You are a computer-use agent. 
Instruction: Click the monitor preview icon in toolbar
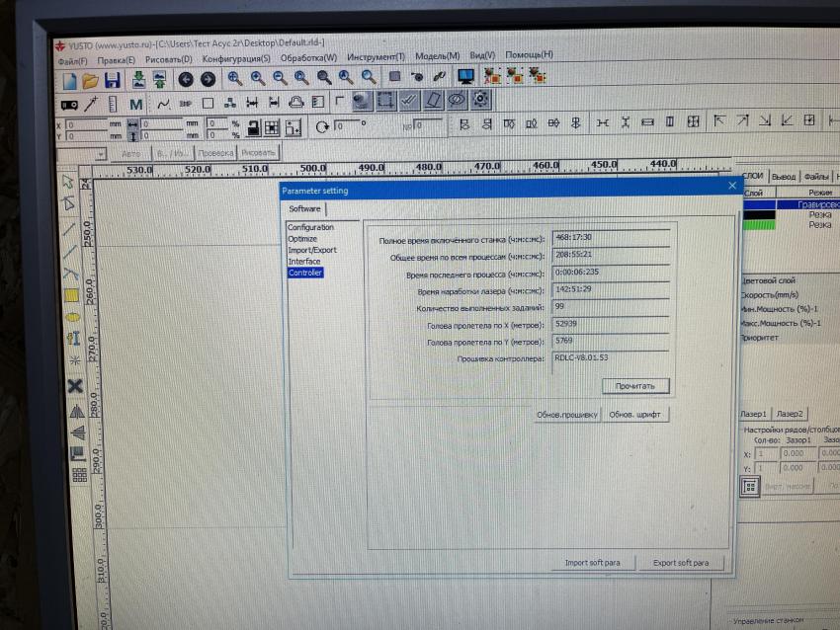(465, 76)
